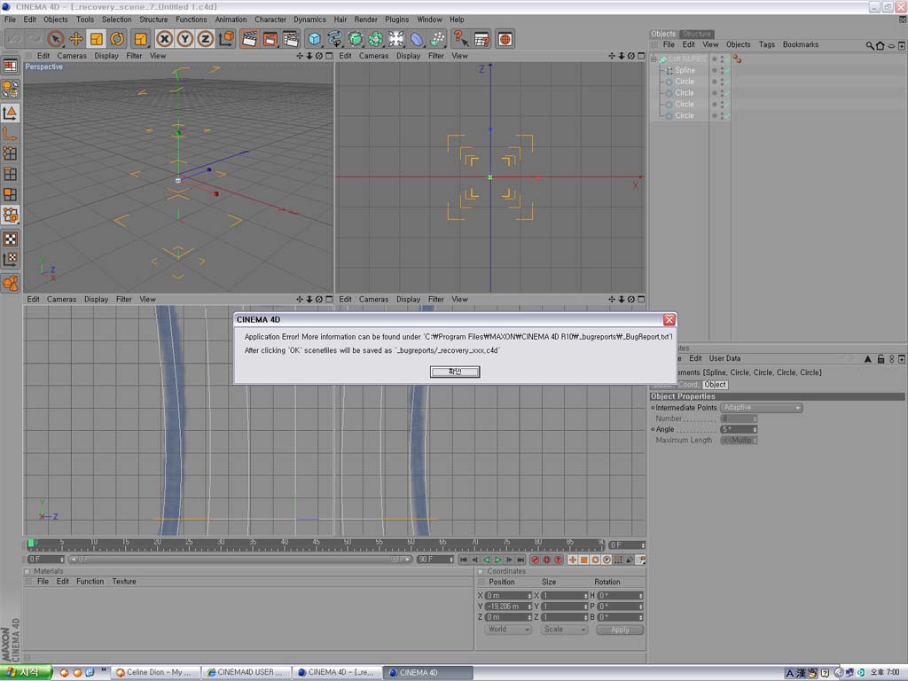This screenshot has height=681, width=908.
Task: Click the timeline ruler at frame 50
Action: 347,545
